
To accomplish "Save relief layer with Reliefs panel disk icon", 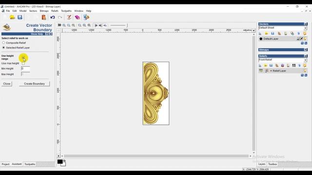I will tap(271, 65).
